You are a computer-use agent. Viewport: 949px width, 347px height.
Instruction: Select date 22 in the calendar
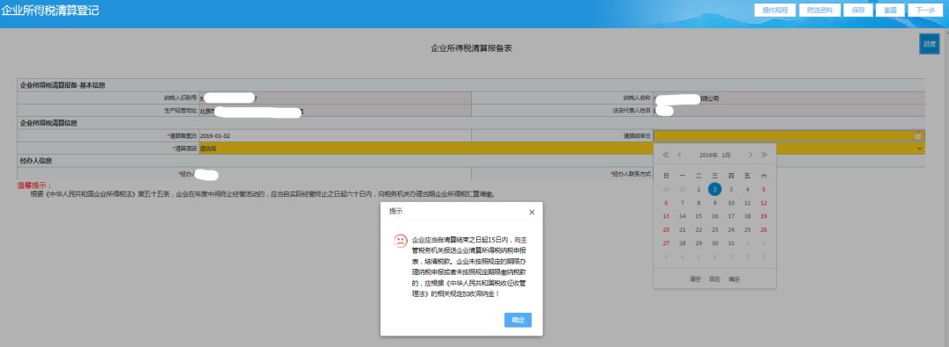(699, 229)
